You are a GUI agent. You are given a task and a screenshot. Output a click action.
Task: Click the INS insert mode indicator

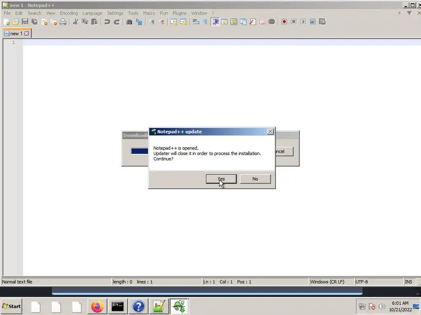[x=409, y=282]
